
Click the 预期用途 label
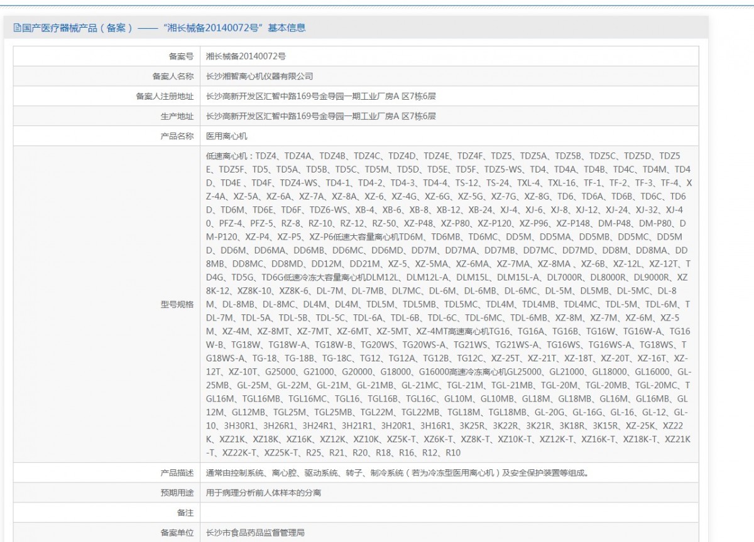(177, 493)
